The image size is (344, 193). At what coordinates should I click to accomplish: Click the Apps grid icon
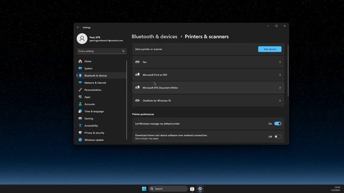tap(80, 97)
